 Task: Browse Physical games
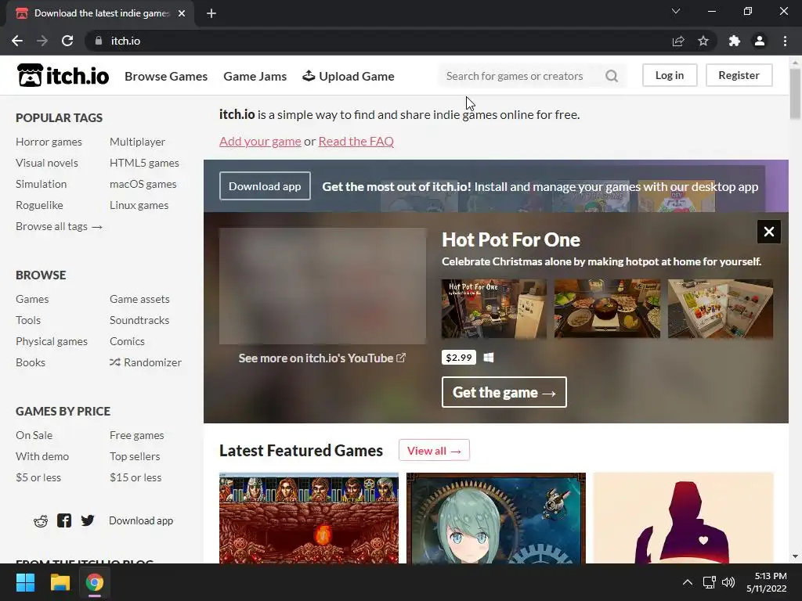(52, 341)
